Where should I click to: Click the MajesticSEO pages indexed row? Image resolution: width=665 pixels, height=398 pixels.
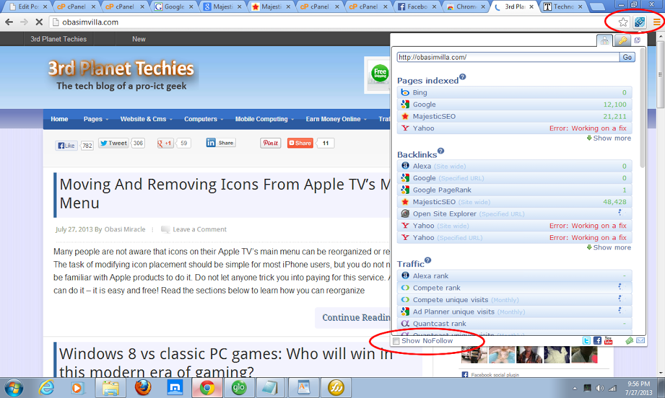514,117
